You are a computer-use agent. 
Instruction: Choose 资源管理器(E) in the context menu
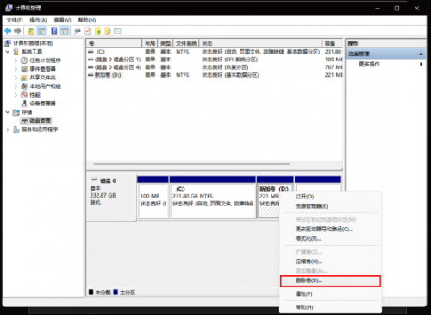pos(330,206)
